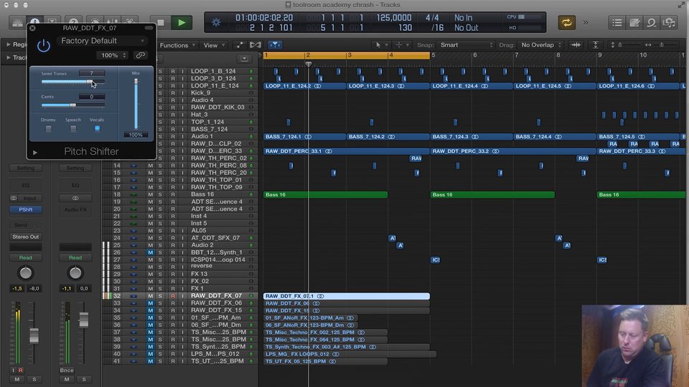Change plugin window 100% view size
689x387 pixels.
click(x=112, y=55)
